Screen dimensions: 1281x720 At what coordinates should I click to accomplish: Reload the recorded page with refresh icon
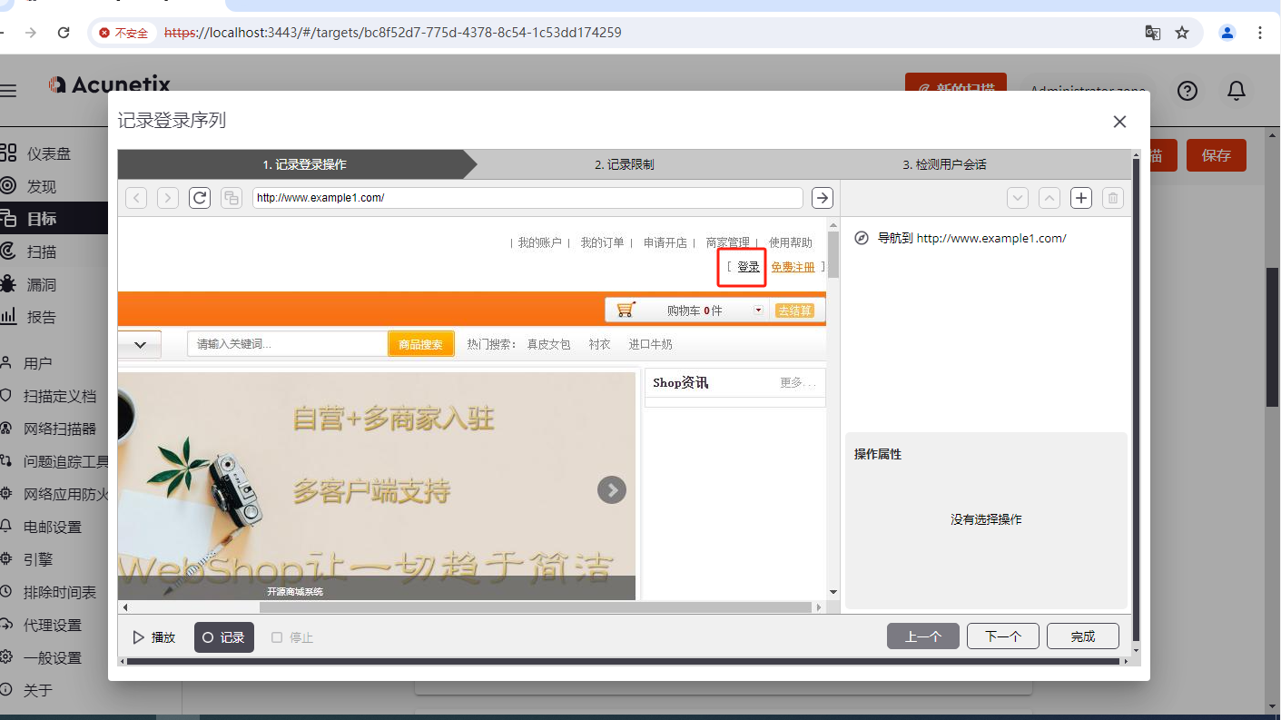point(200,198)
